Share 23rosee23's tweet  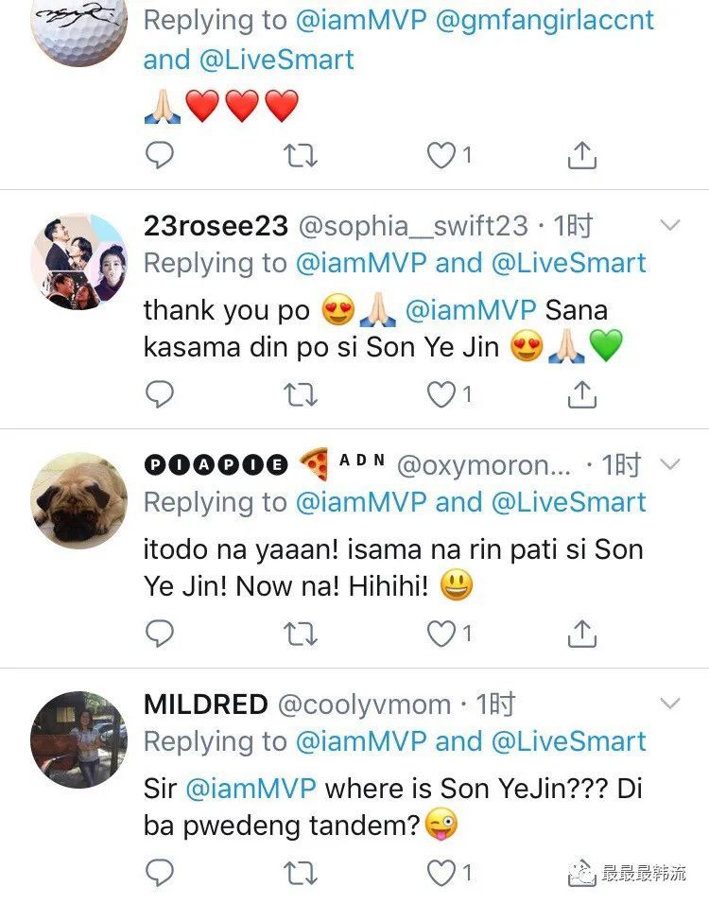pos(582,393)
